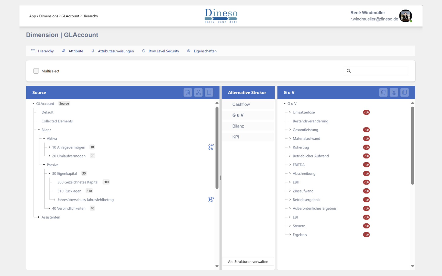Click Alt. Strukturen verwalten button

(248, 261)
